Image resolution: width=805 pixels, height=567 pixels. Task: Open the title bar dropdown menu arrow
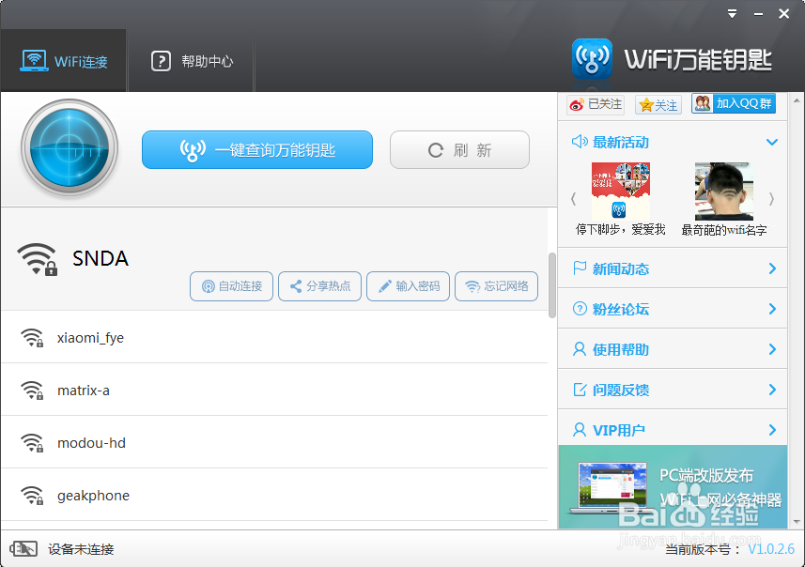pyautogui.click(x=732, y=14)
